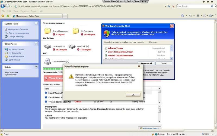Click the Local Disk (D:) drive icon
Screen dimensions: 217x136
pos(72,47)
